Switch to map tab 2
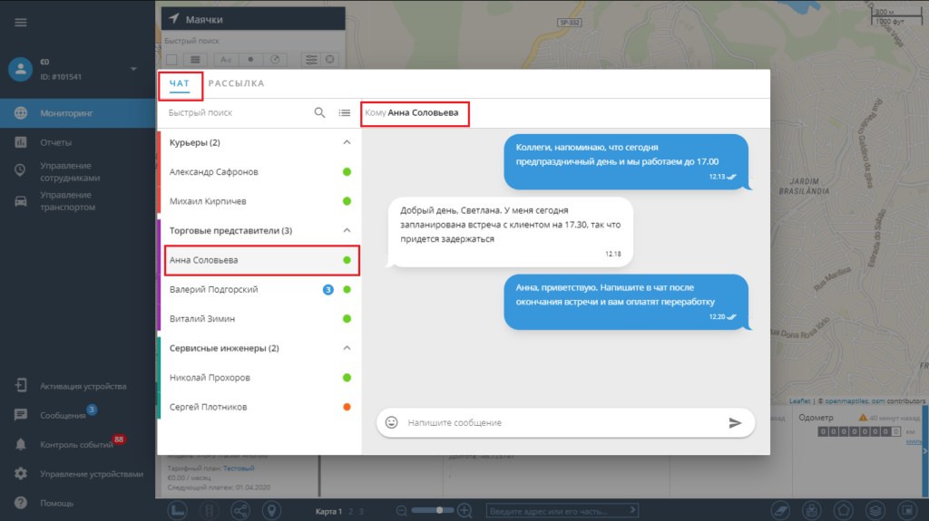This screenshot has height=521, width=929. pos(351,511)
